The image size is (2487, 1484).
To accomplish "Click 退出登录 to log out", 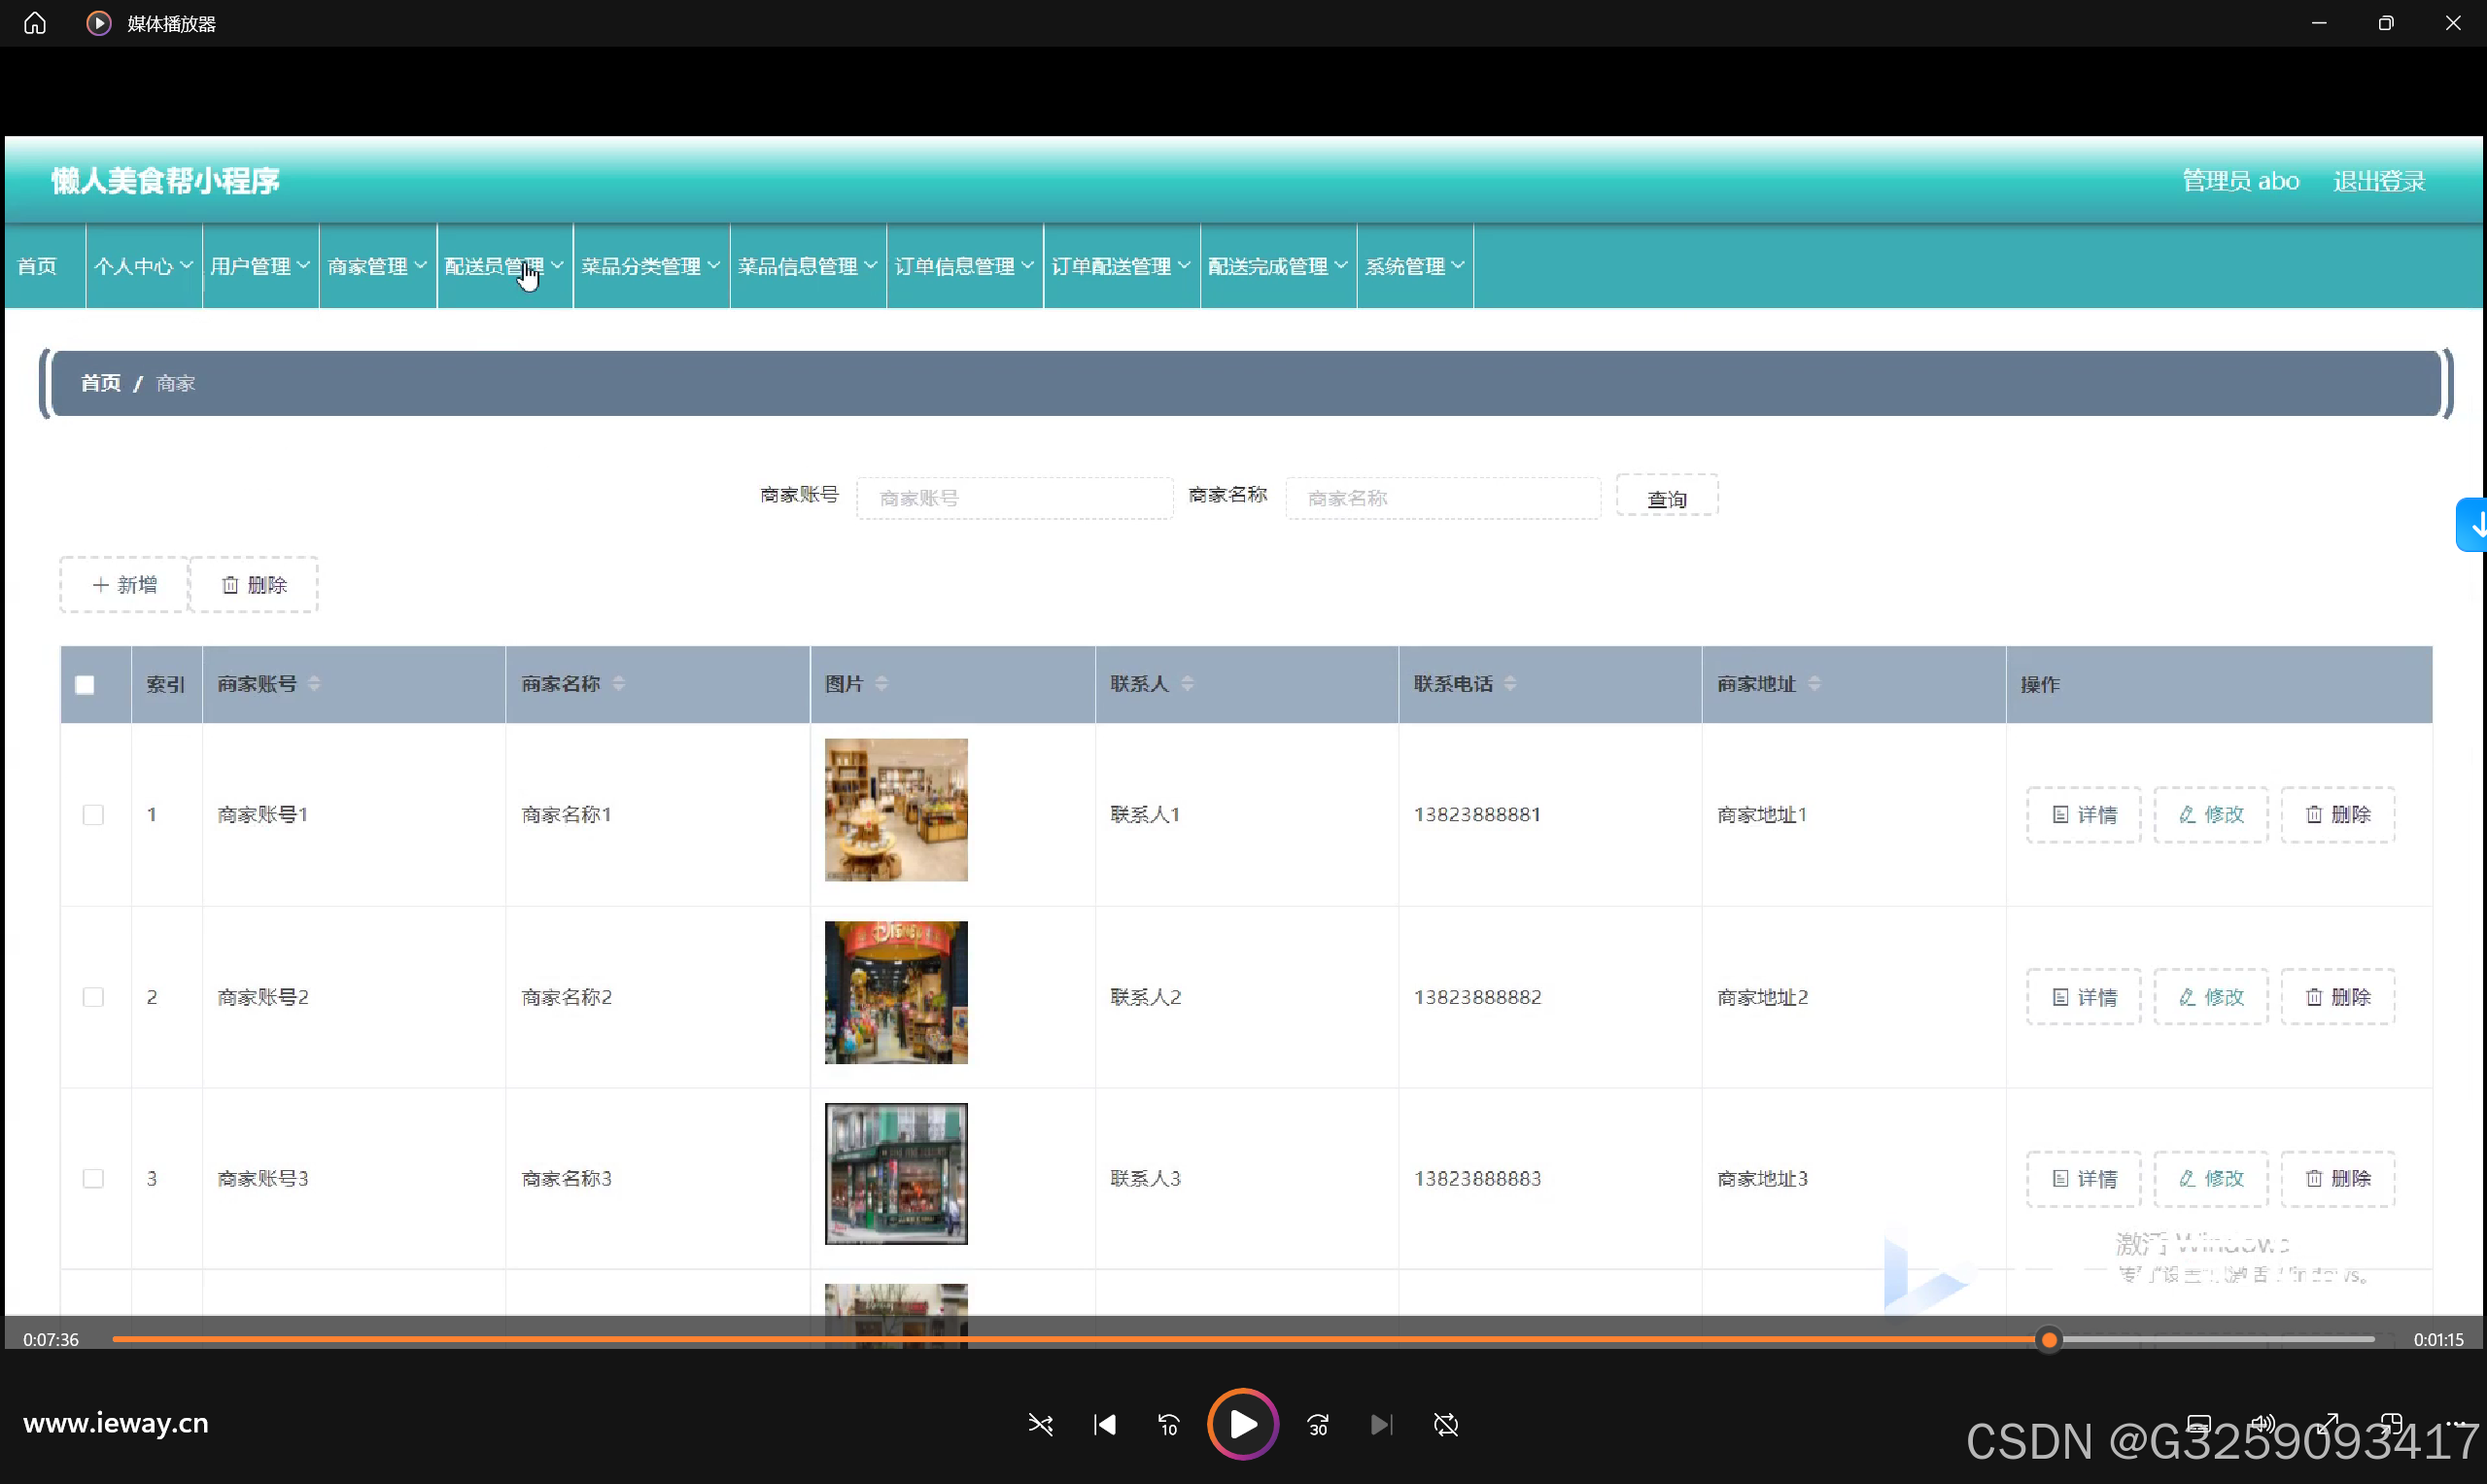I will point(2379,181).
